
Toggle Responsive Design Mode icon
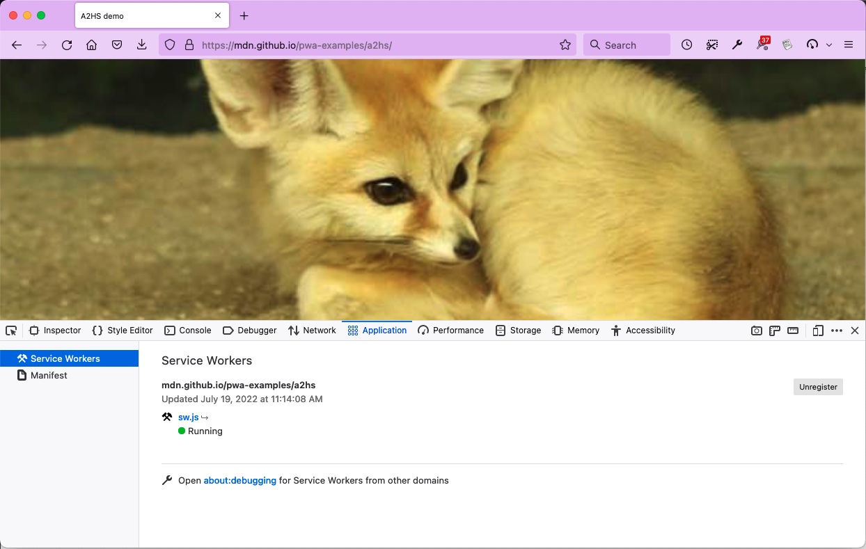tap(818, 331)
